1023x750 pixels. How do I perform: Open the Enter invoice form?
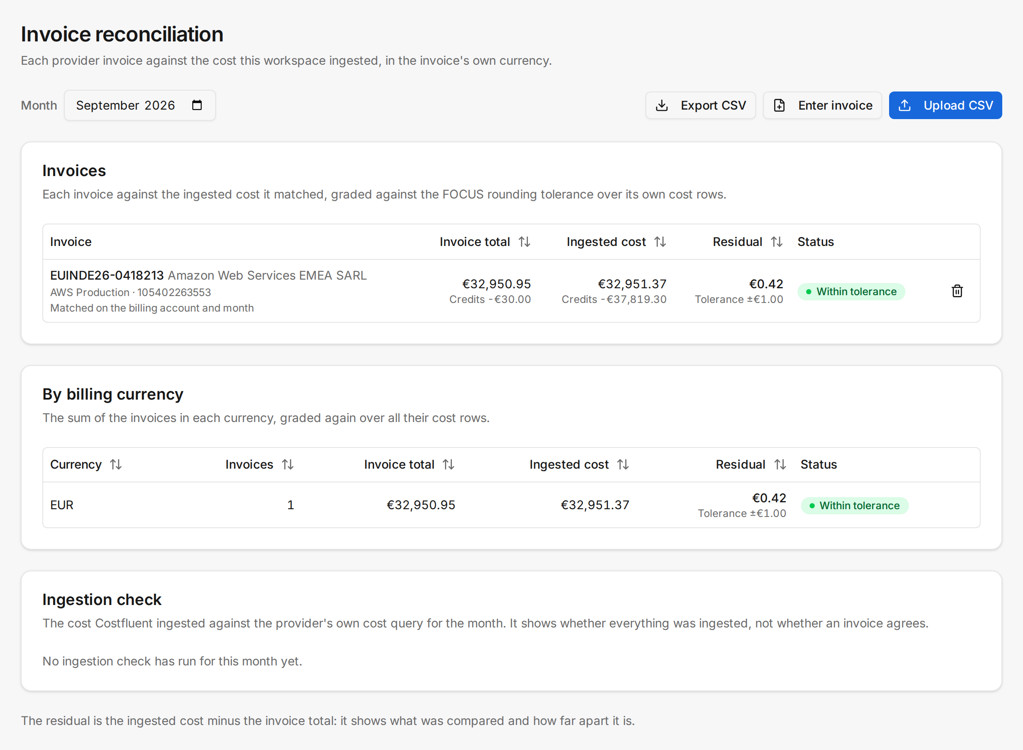[x=822, y=105]
